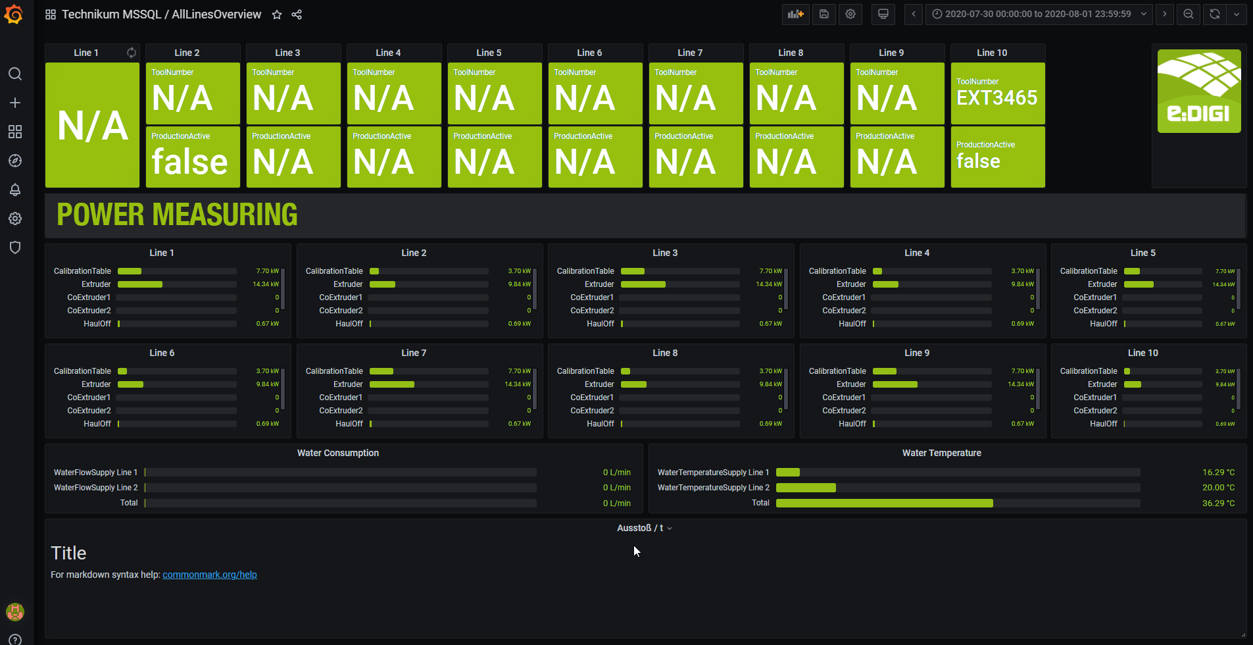Click the Technikum MSSQL folder breadcrumb
Image resolution: width=1253 pixels, height=645 pixels.
pyautogui.click(x=111, y=14)
